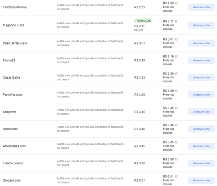The image size is (217, 186).
Task: Click the info icon beside Farmácia Indiana's R$ 2,99 total
Action: 176,3
